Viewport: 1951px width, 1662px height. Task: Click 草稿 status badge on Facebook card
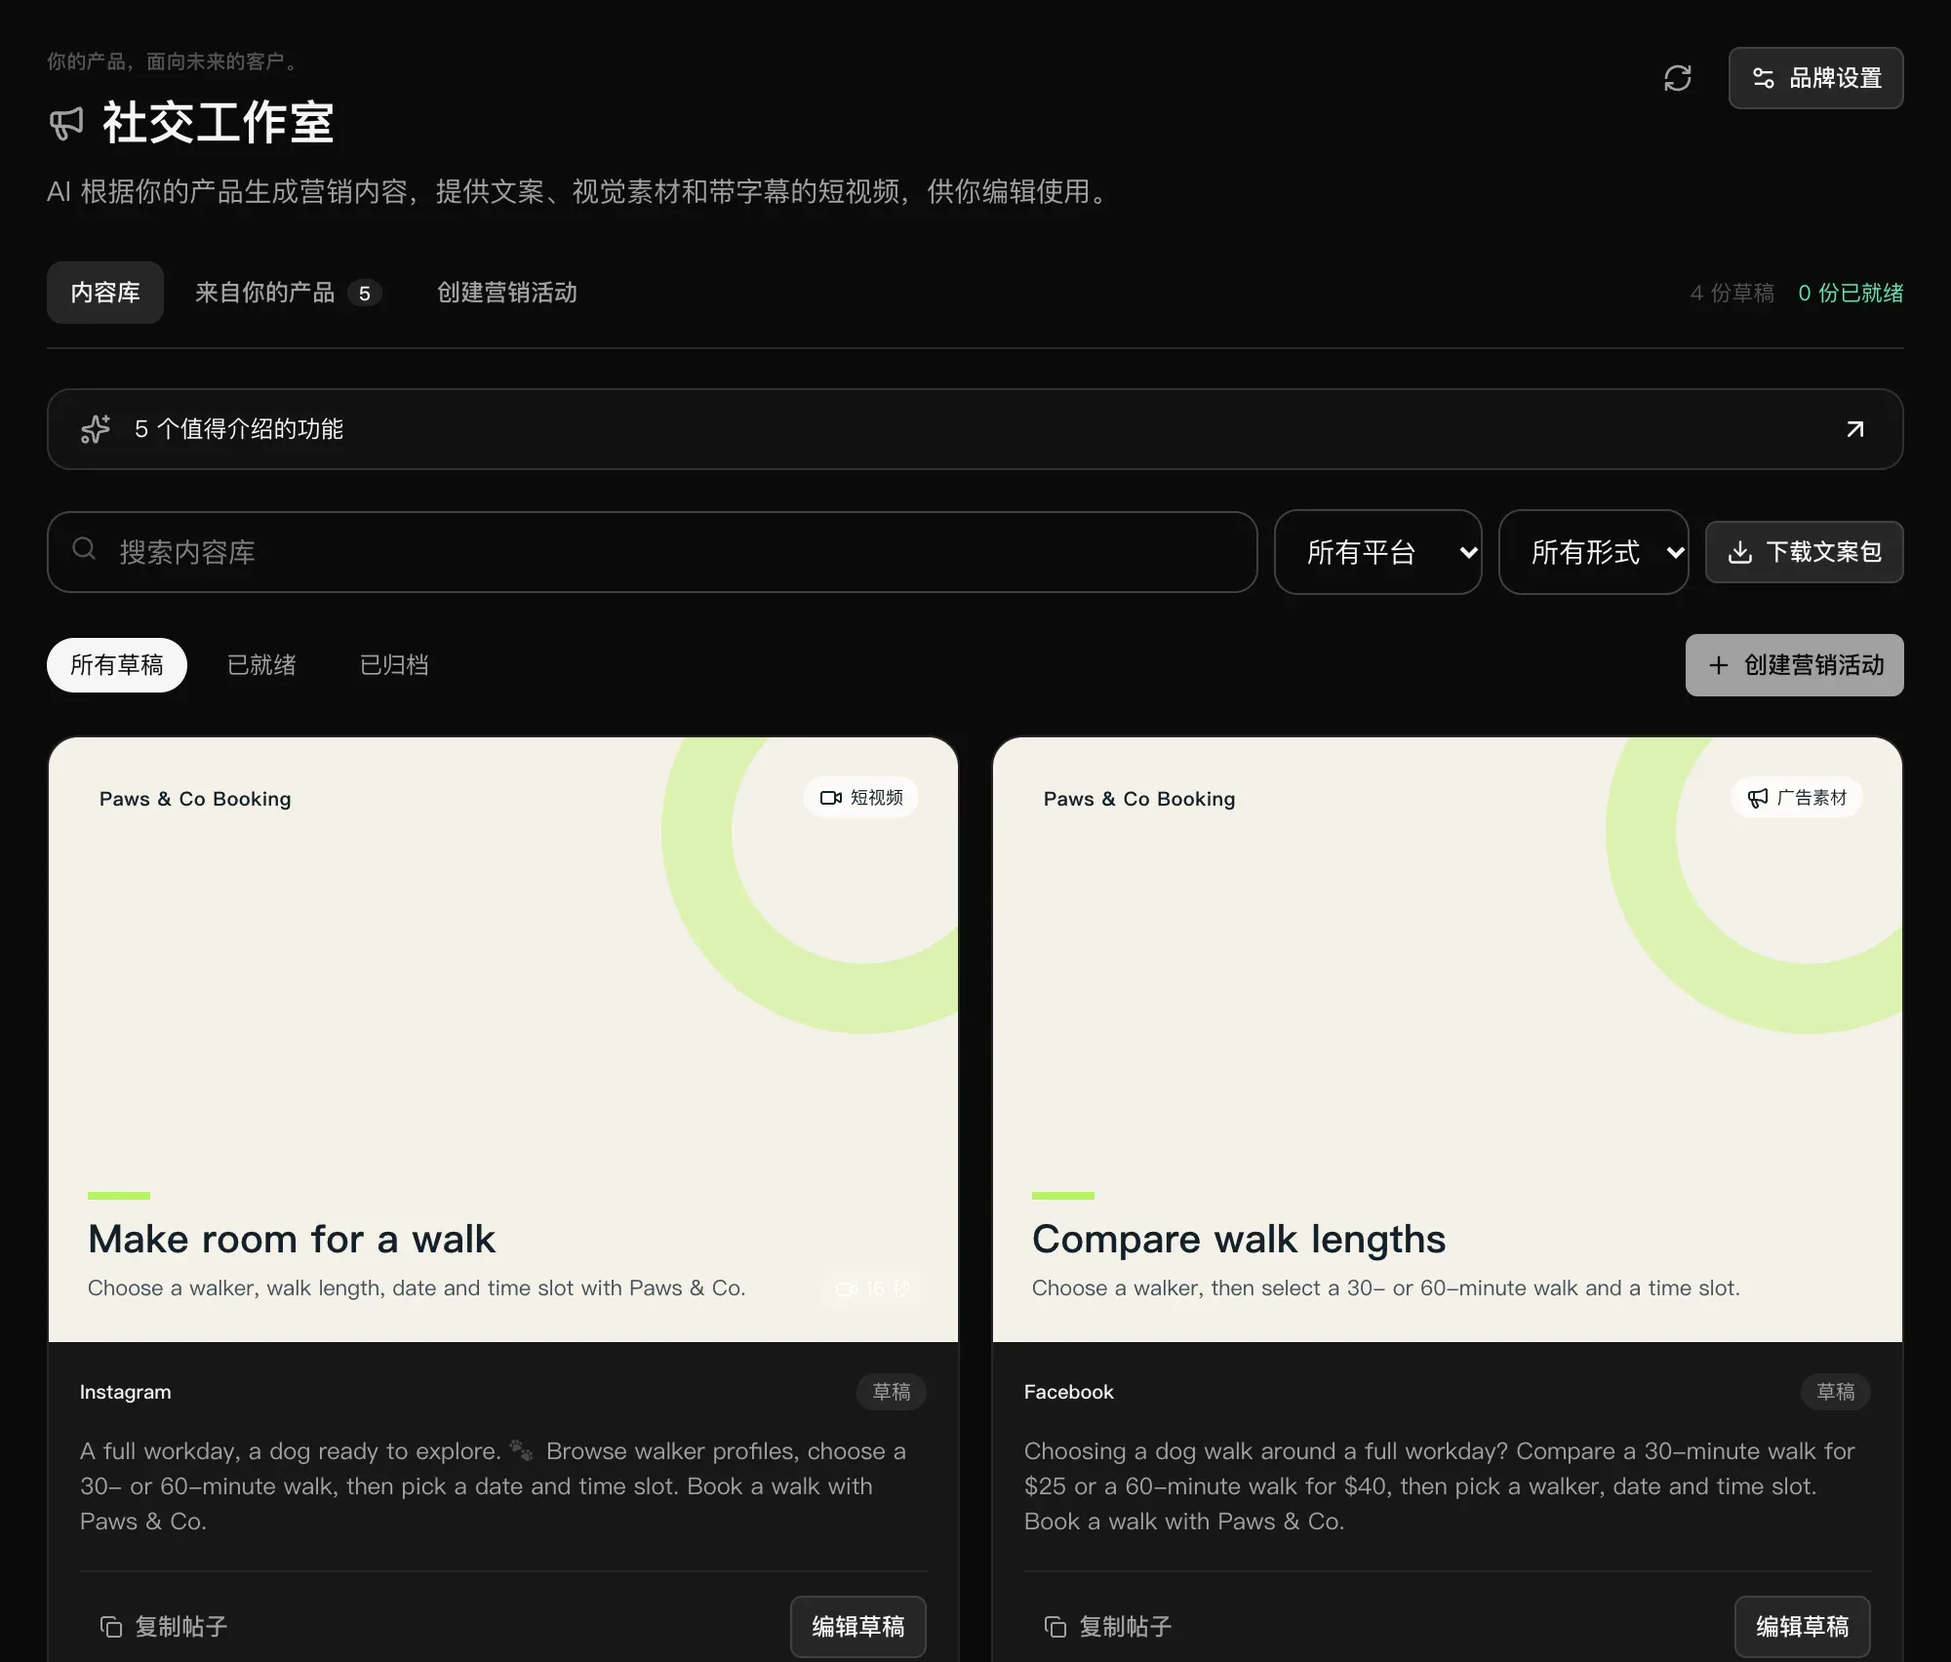pyautogui.click(x=1835, y=1392)
